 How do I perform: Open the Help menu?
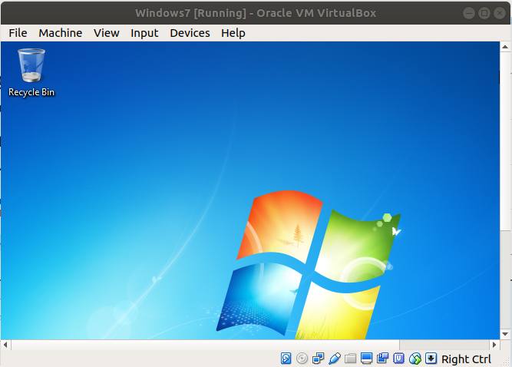(233, 33)
